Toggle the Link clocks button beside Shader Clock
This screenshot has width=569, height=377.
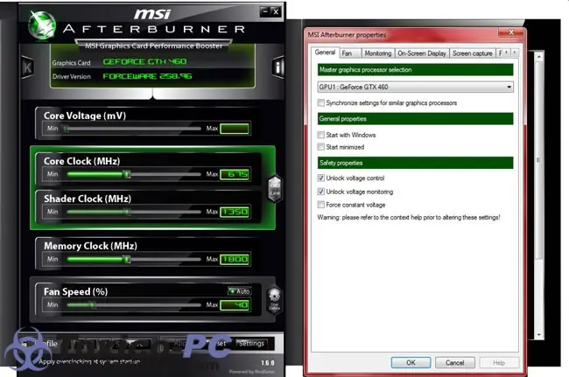tap(275, 189)
